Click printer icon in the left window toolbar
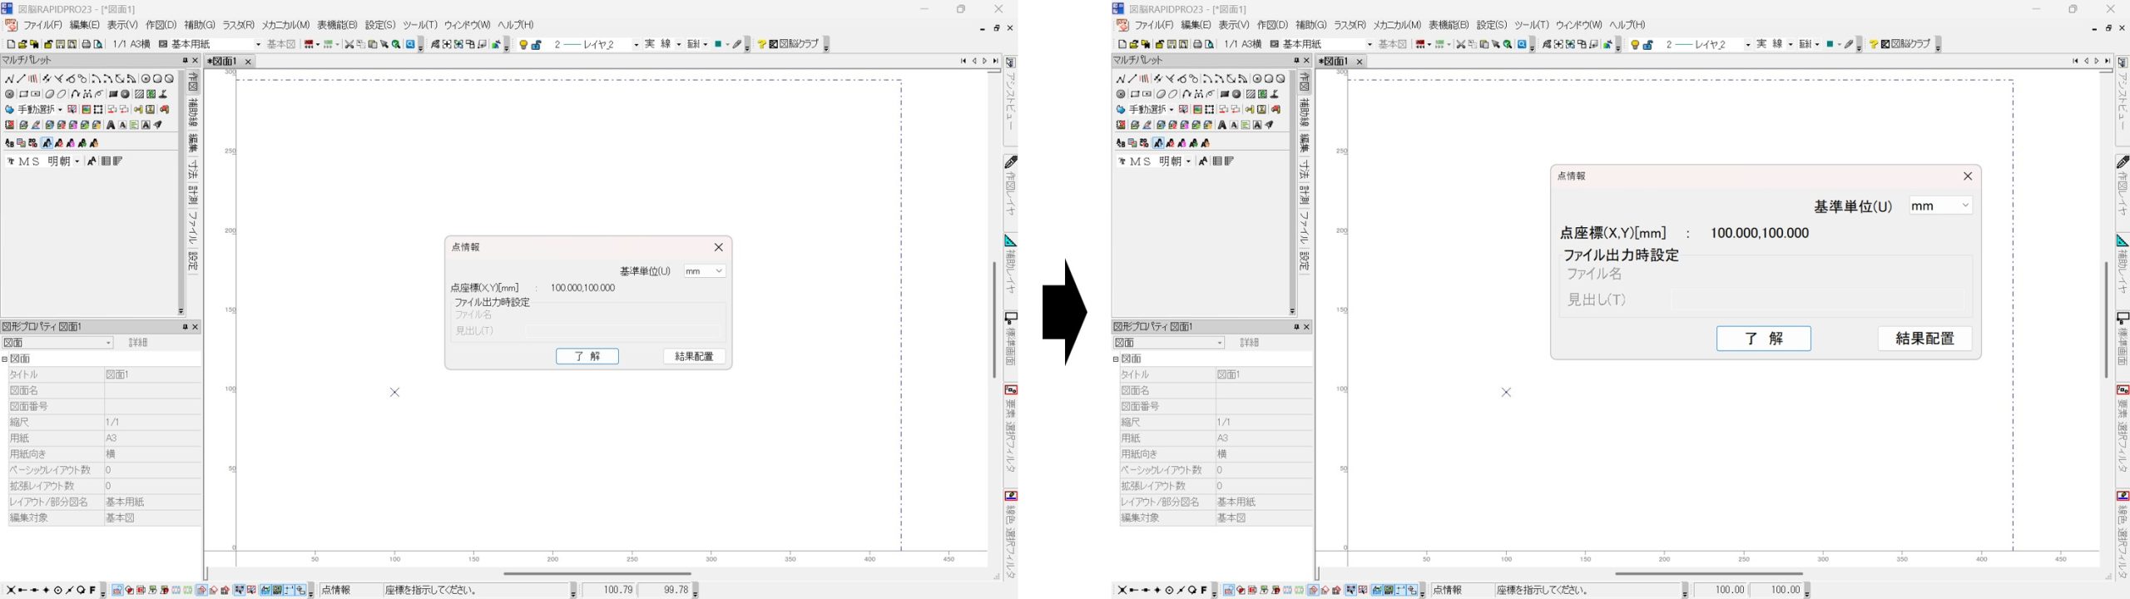Image resolution: width=2130 pixels, height=599 pixels. (86, 45)
